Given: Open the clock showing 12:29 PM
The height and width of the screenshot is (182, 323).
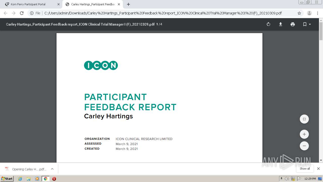Looking at the screenshot, I should coord(310,179).
